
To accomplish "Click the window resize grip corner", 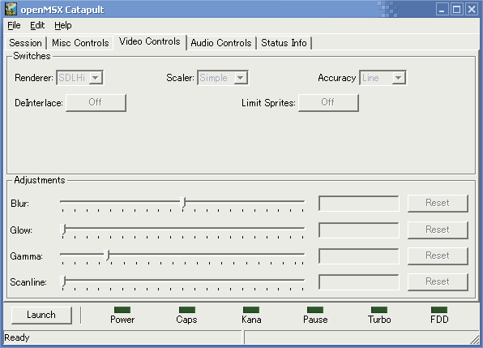I will [474, 339].
